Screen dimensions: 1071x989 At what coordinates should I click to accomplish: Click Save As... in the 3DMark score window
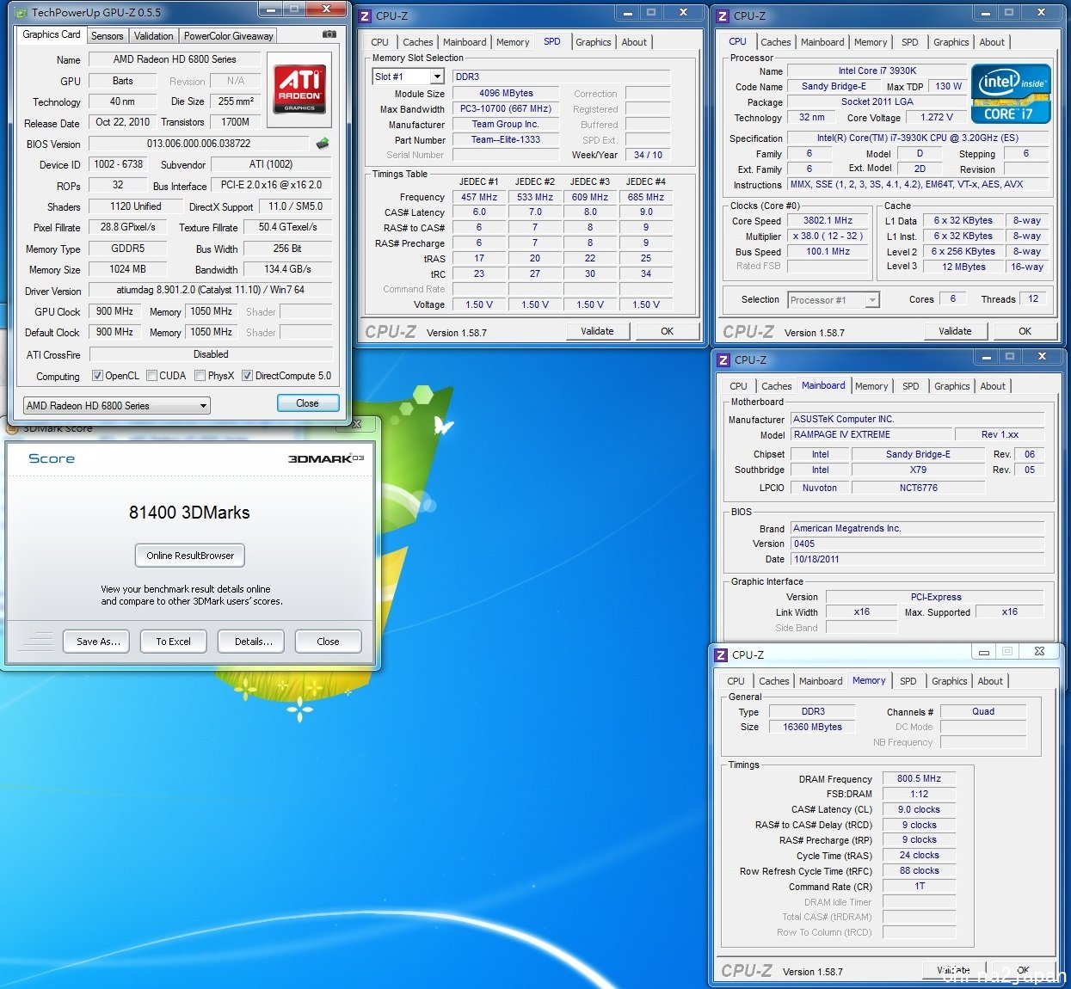(x=98, y=642)
